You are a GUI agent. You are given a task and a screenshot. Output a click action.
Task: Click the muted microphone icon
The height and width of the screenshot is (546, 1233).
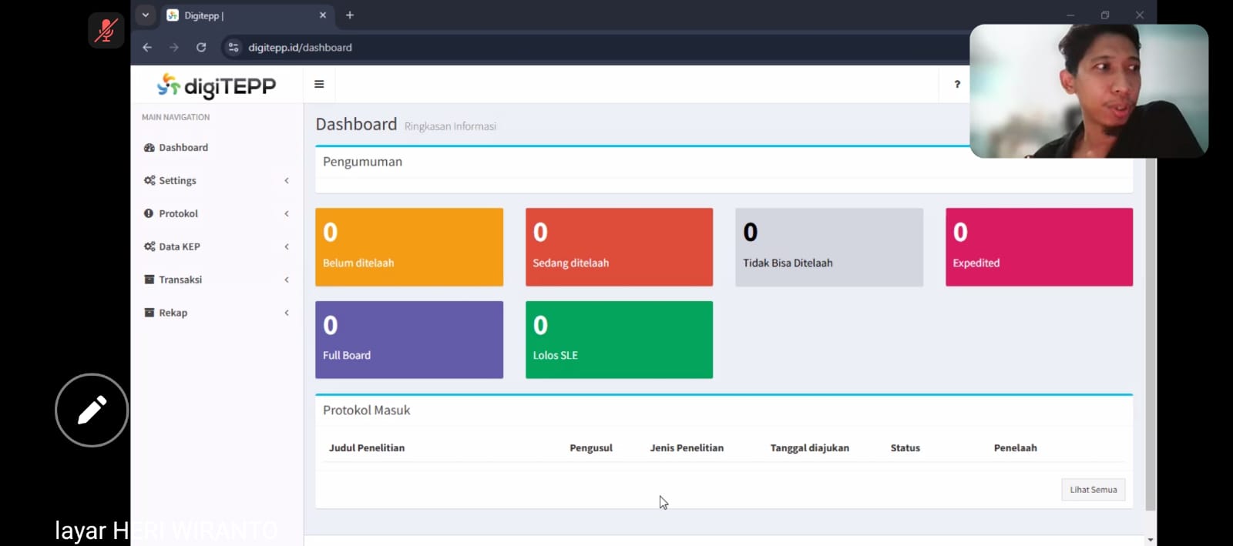click(106, 31)
